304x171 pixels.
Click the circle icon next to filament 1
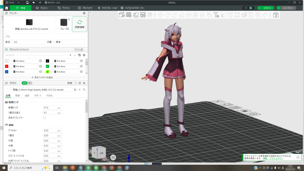tap(40, 61)
